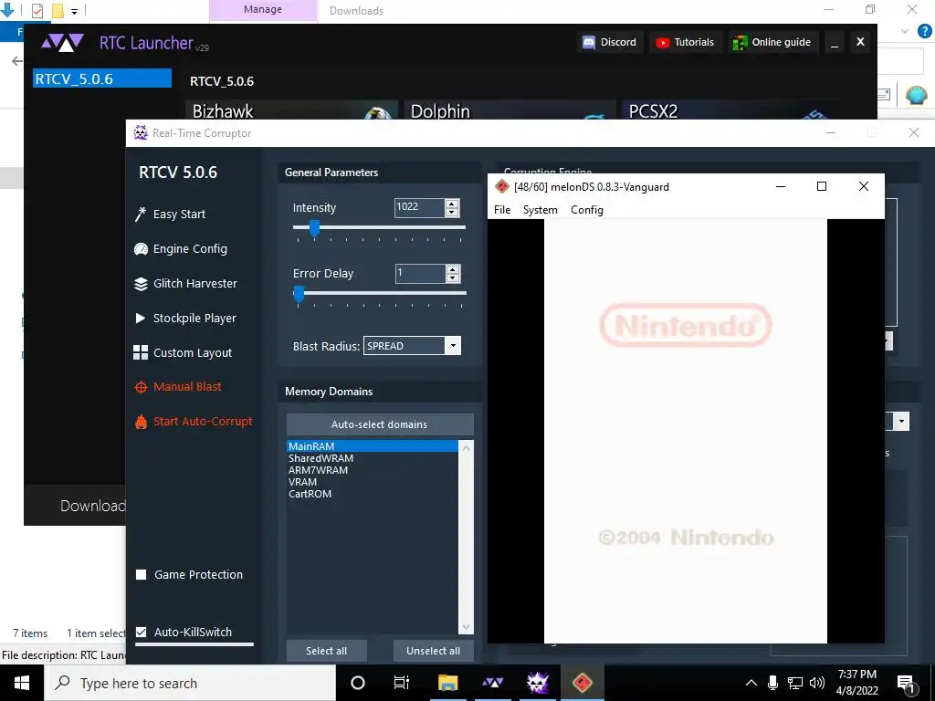The height and width of the screenshot is (701, 935).
Task: Click Start Auto-Corrupt flame button
Action: tap(194, 422)
